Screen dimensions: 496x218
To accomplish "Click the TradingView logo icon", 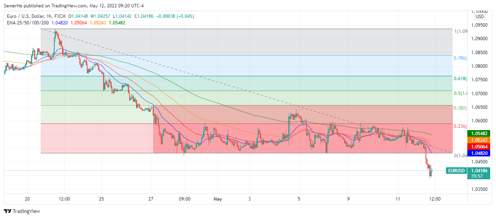I will pyautogui.click(x=7, y=211).
